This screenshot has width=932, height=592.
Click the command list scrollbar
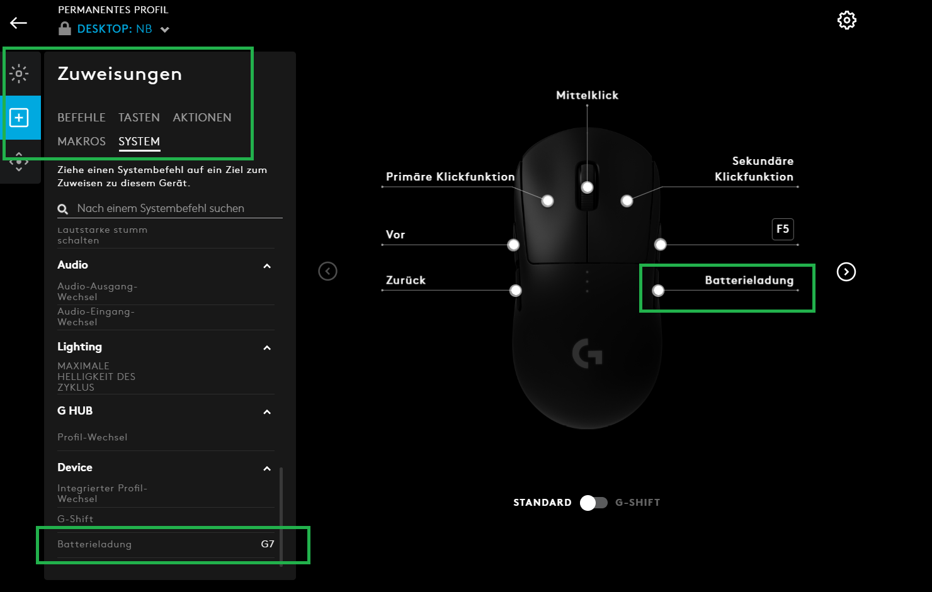[281, 516]
